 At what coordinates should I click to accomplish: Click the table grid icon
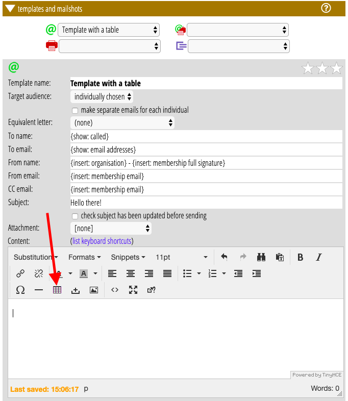[57, 290]
